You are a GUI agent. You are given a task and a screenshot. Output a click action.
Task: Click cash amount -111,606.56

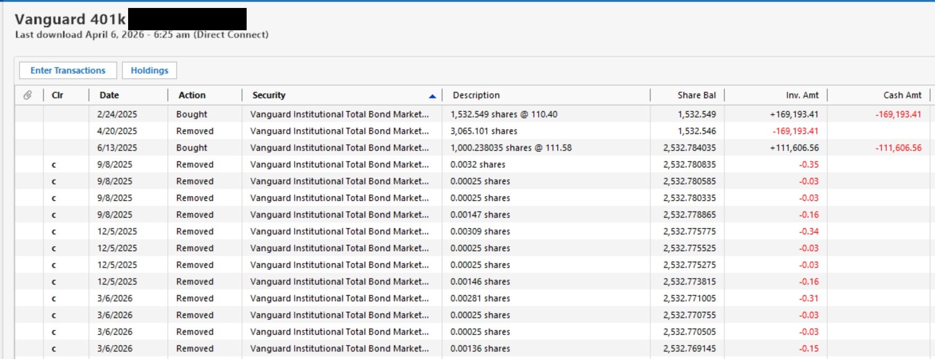pos(898,148)
